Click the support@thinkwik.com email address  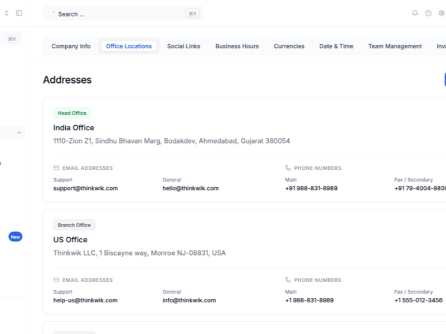85,188
